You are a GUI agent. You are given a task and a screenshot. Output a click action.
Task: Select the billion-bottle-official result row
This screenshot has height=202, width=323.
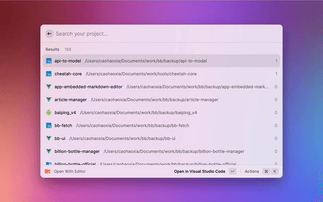[161, 163]
